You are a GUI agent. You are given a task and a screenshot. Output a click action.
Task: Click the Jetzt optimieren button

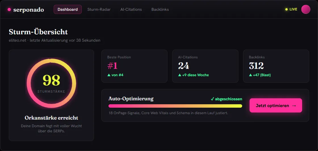coord(276,105)
